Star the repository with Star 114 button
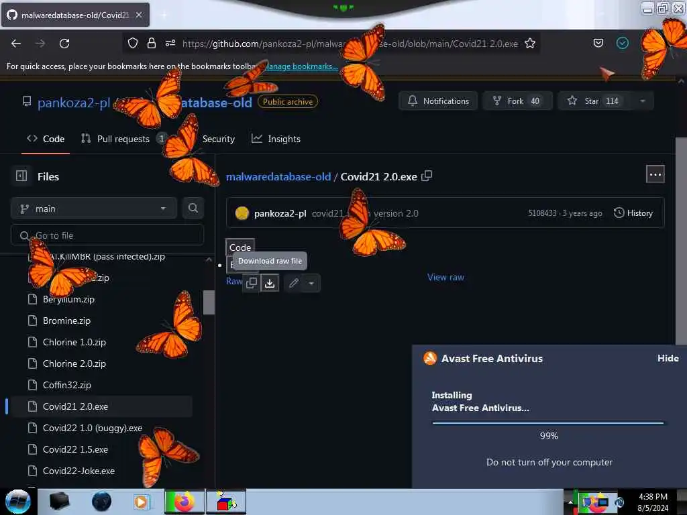The image size is (687, 515). 595,101
